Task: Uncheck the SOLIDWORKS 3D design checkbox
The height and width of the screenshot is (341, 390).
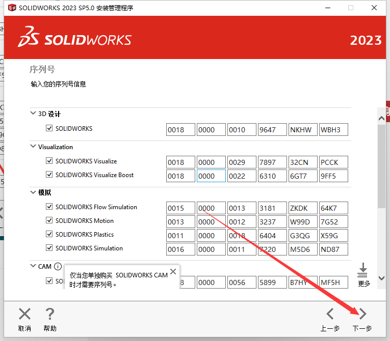Action: coord(49,129)
